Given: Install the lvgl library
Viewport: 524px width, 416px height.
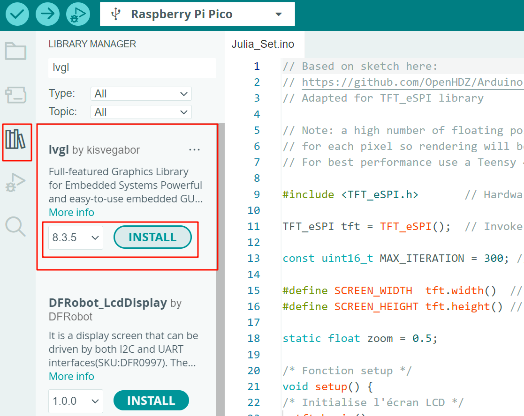Looking at the screenshot, I should tap(152, 237).
